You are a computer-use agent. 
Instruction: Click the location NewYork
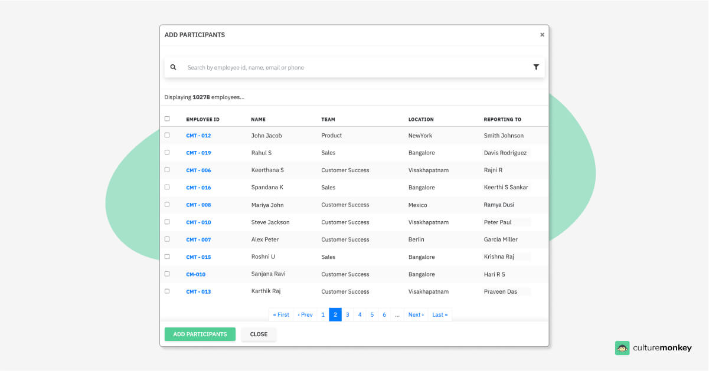[420, 136]
